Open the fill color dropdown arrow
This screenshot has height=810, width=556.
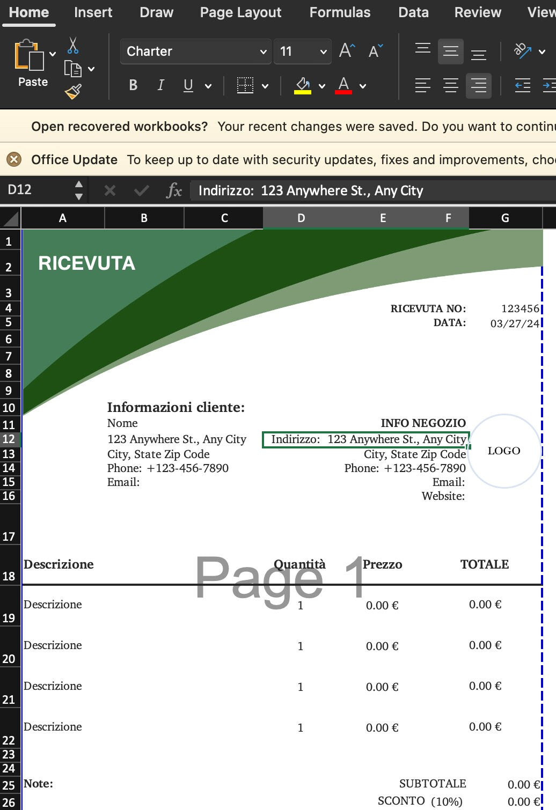(x=322, y=86)
